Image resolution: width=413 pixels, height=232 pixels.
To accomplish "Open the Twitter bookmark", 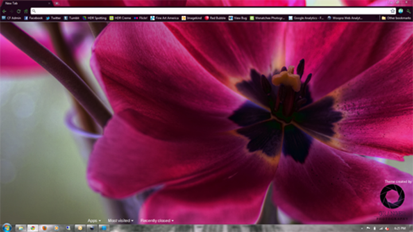I will pyautogui.click(x=53, y=18).
